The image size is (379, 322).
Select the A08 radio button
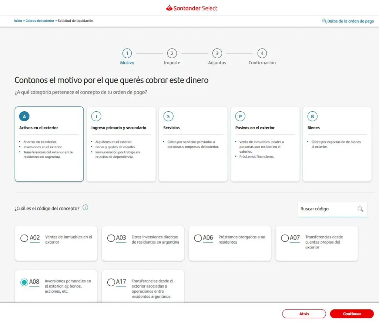pyautogui.click(x=24, y=282)
